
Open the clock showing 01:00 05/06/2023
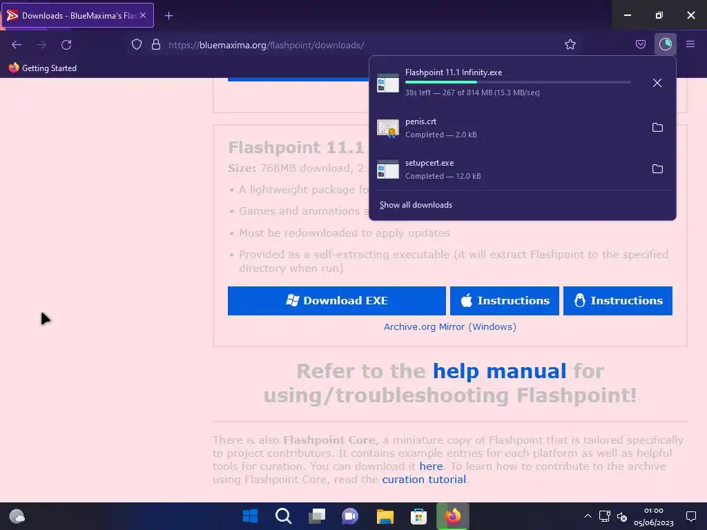tap(653, 516)
